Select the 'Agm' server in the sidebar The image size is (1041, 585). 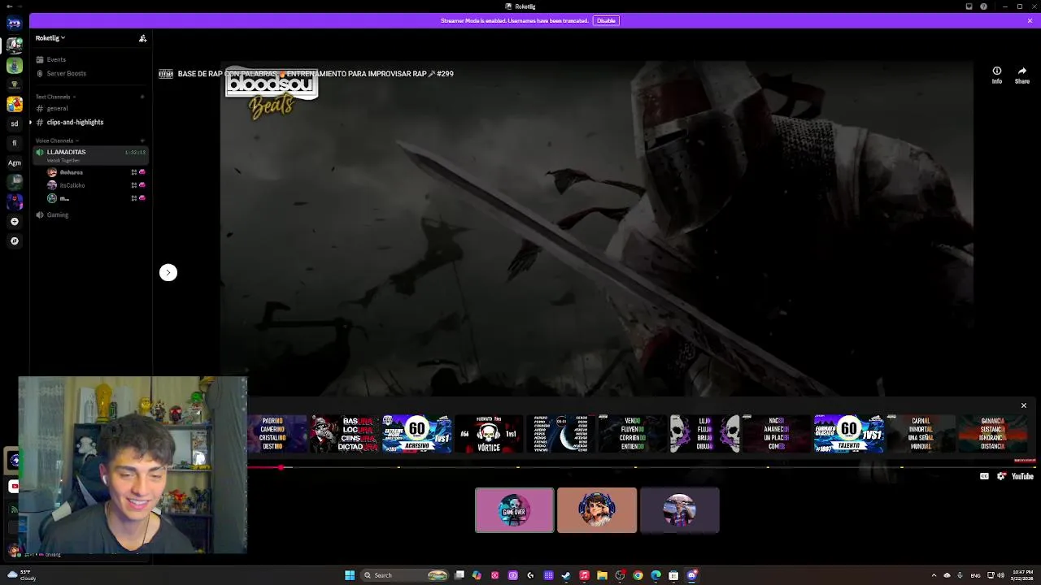pos(15,162)
